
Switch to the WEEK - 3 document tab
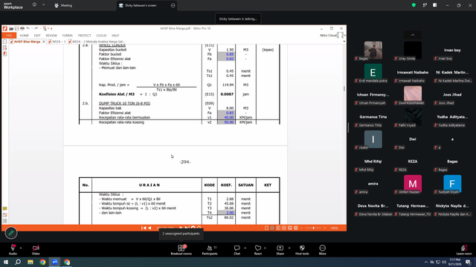[x=57, y=42]
